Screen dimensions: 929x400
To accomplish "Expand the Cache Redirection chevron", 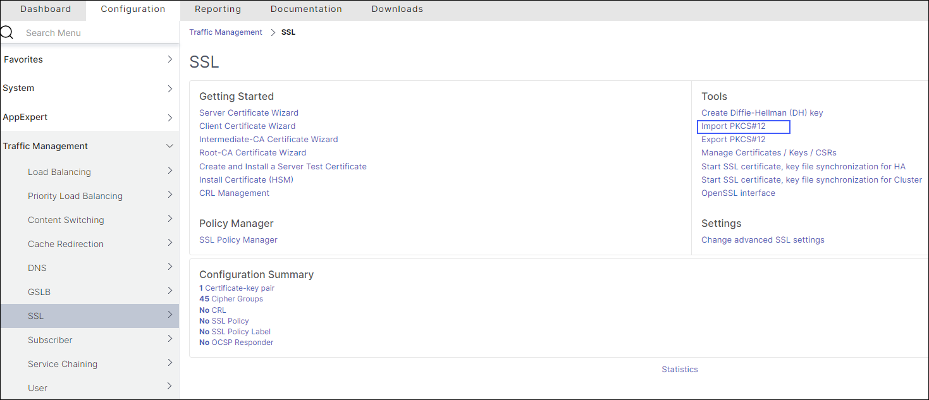I will point(169,243).
